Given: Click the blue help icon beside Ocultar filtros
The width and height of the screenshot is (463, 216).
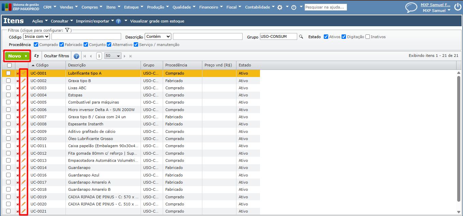Looking at the screenshot, I should (76, 56).
